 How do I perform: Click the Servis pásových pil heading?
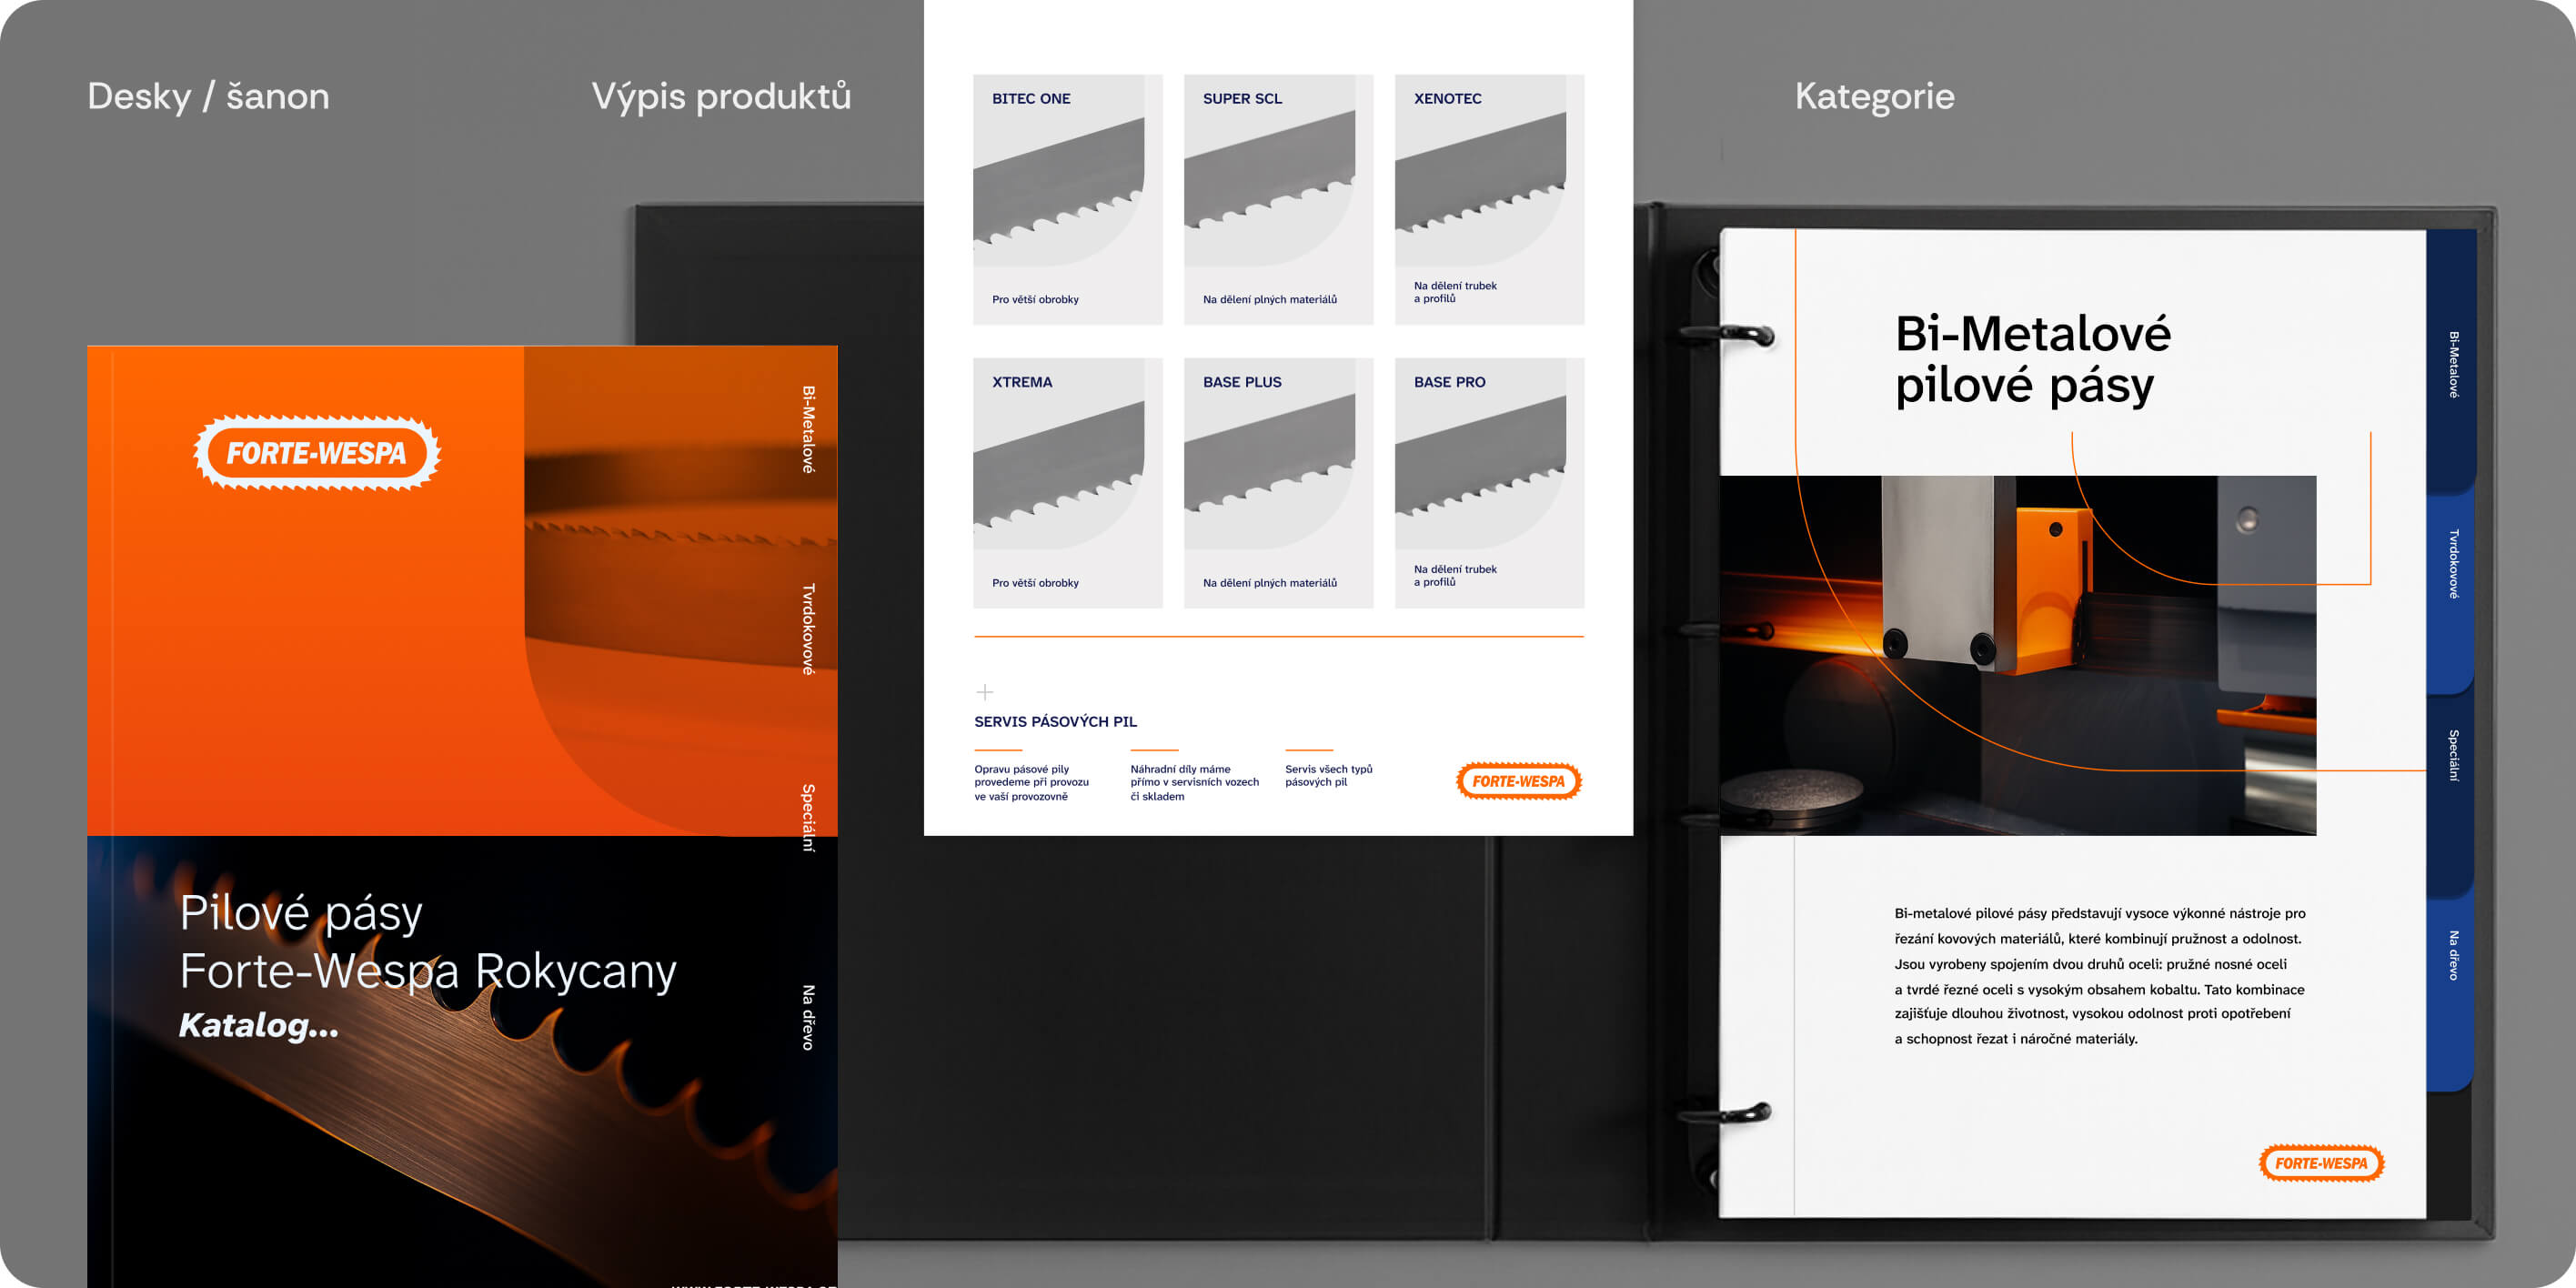pos(1055,721)
